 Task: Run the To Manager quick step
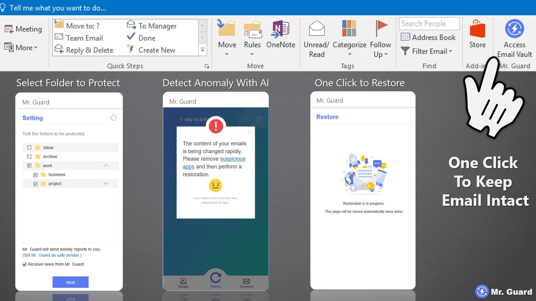[x=151, y=26]
